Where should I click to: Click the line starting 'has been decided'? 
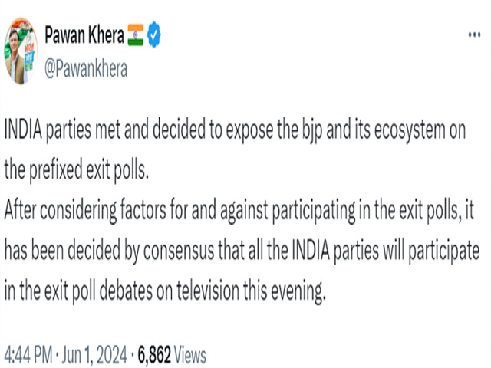pos(242,251)
